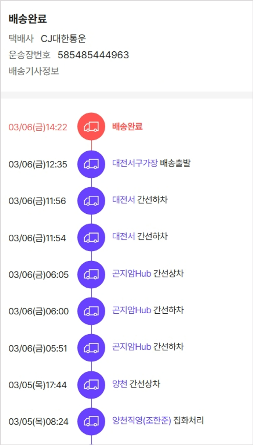Click truck icon beside 03/06 05:51 entry
The width and height of the screenshot is (253, 445).
point(91,348)
